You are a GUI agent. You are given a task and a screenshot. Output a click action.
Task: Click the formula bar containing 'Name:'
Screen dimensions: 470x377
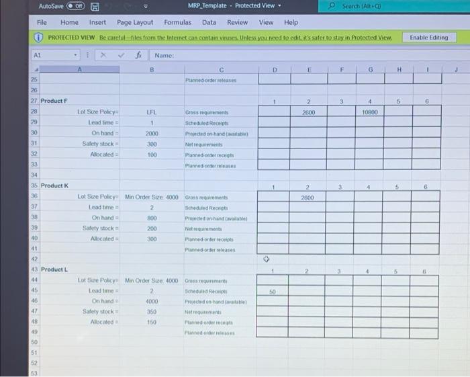tap(310, 56)
